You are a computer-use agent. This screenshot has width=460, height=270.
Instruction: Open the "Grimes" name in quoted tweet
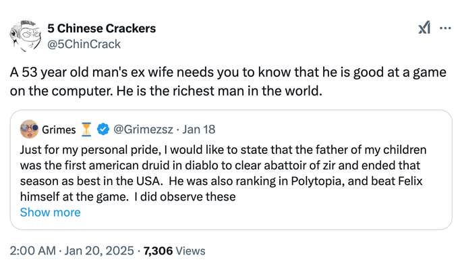tap(59, 128)
